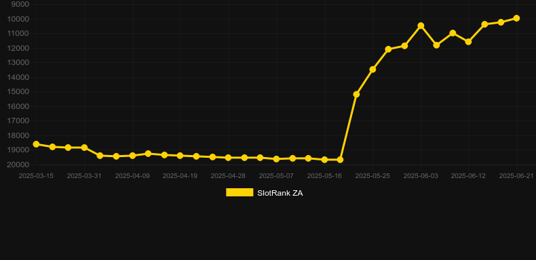
Task: Click the 14000 y-axis label
Action: [18, 77]
